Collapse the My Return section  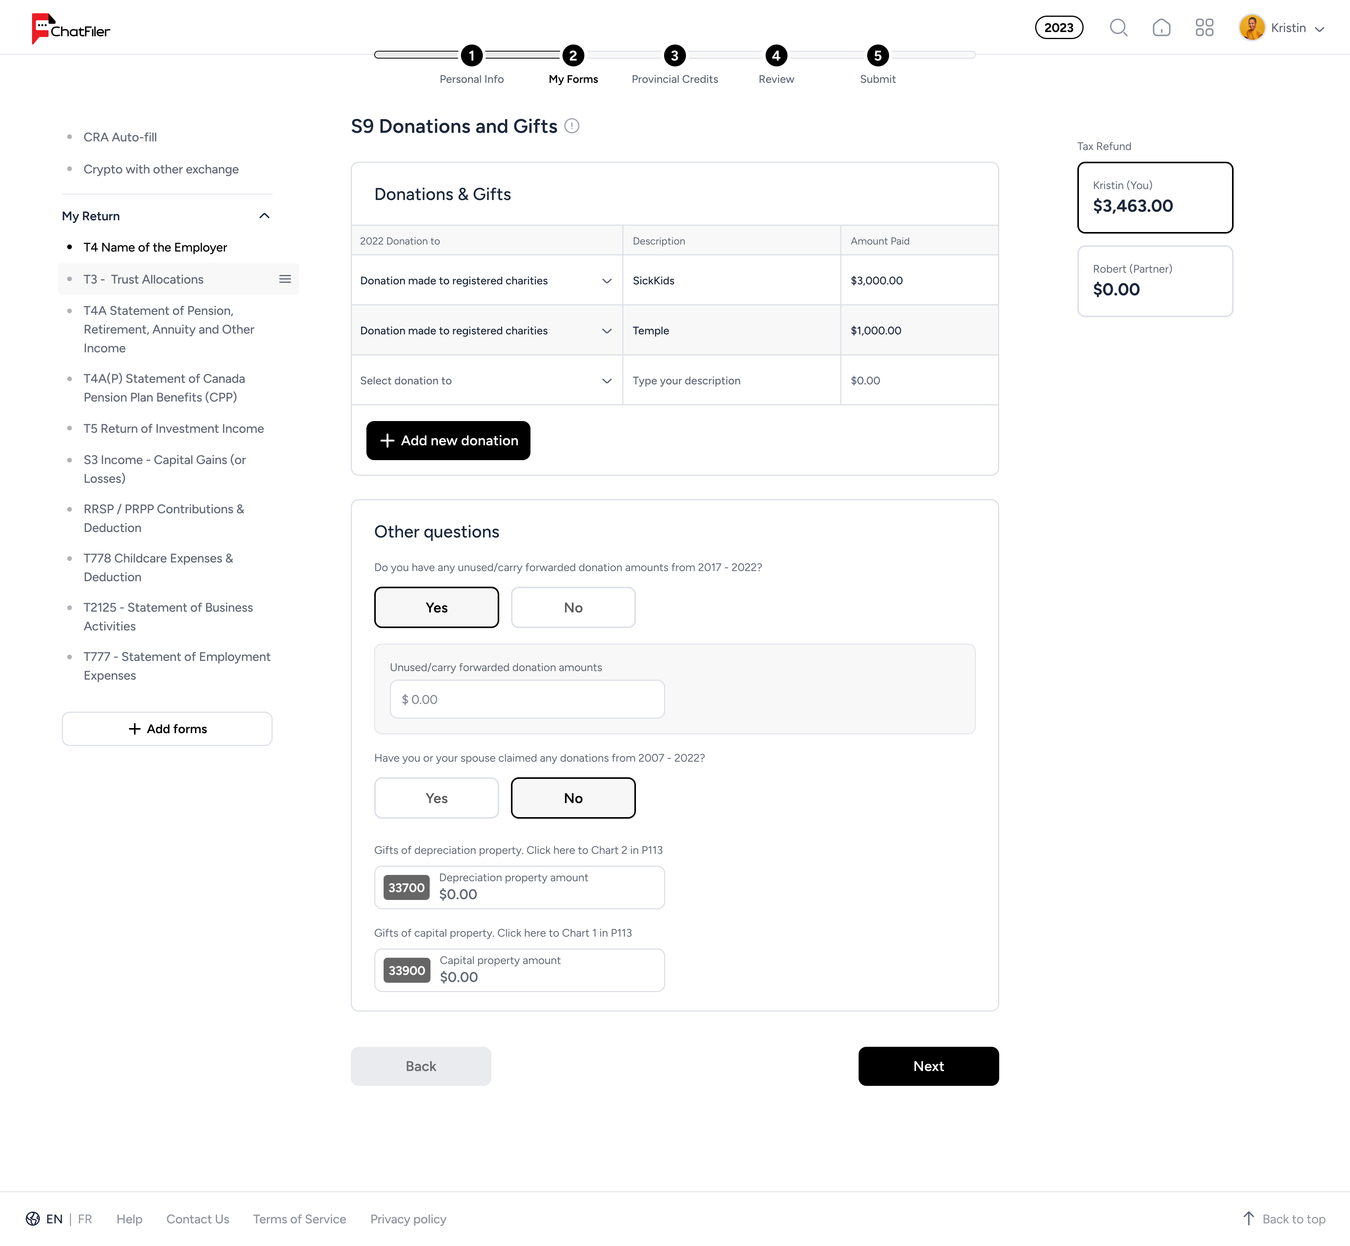(264, 216)
